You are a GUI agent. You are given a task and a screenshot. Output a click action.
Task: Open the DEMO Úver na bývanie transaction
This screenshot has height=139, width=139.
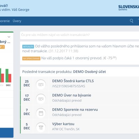point(80,98)
